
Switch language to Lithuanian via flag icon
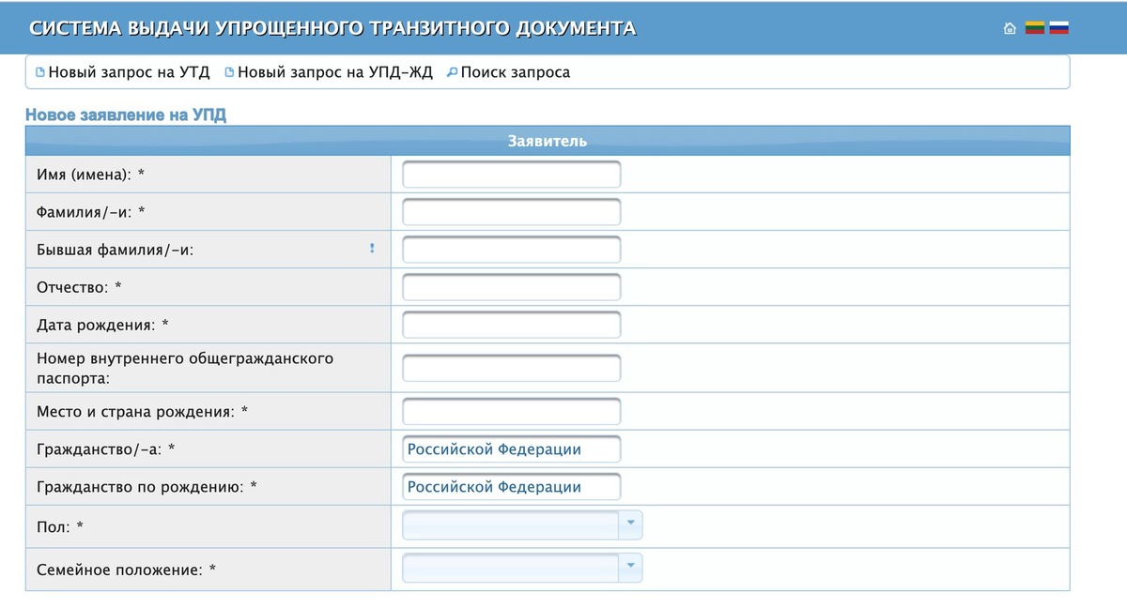1033,28
